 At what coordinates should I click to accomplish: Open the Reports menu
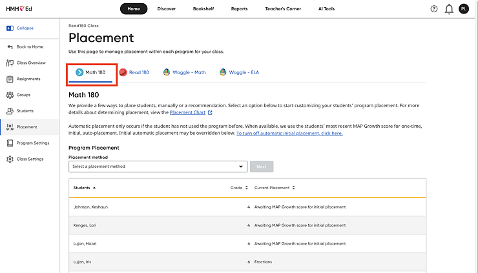click(239, 9)
